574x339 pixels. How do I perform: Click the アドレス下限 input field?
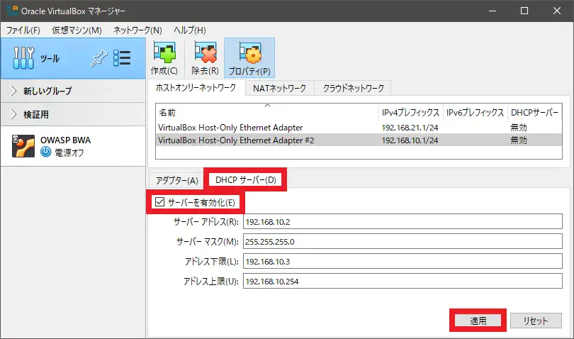(403, 261)
